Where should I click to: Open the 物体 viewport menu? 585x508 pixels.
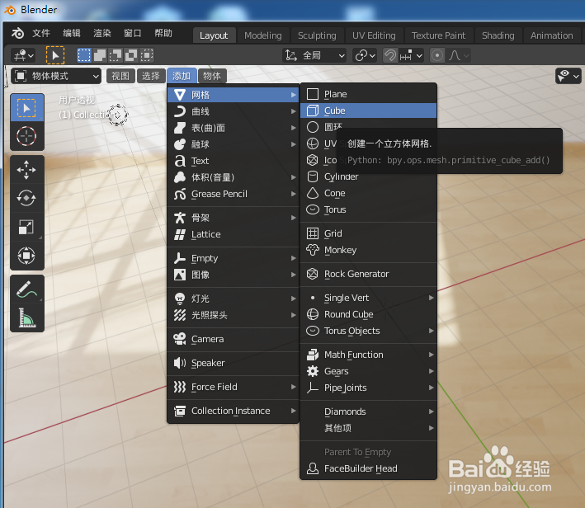click(x=212, y=76)
